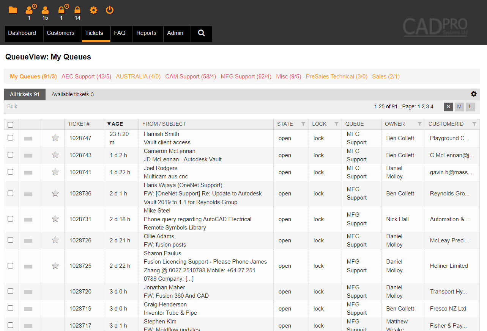Star ticket 1028725
Image resolution: width=487 pixels, height=331 pixels.
(x=55, y=266)
